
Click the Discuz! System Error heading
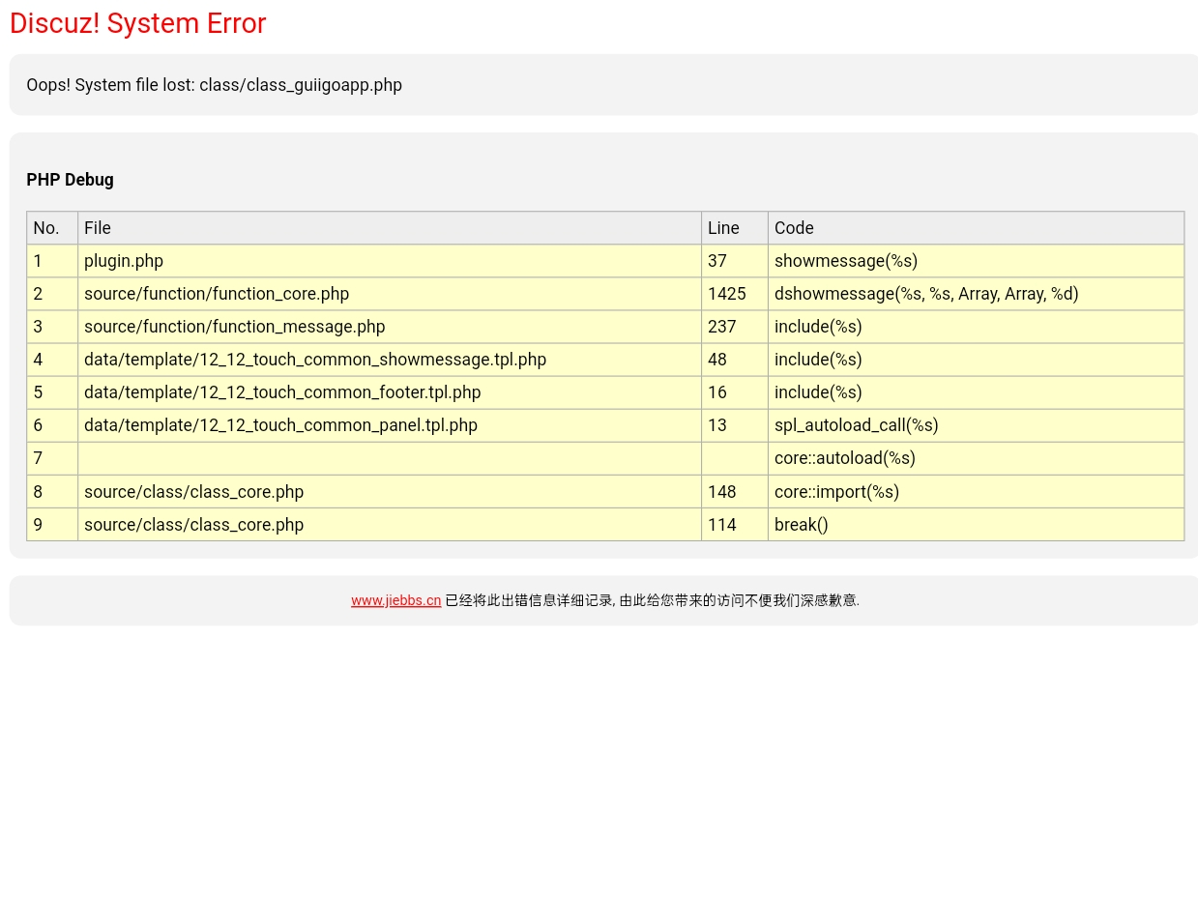[137, 23]
